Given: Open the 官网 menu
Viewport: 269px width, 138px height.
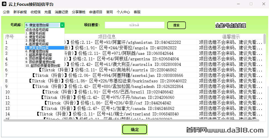Looking at the screenshot, I should 110,12.
